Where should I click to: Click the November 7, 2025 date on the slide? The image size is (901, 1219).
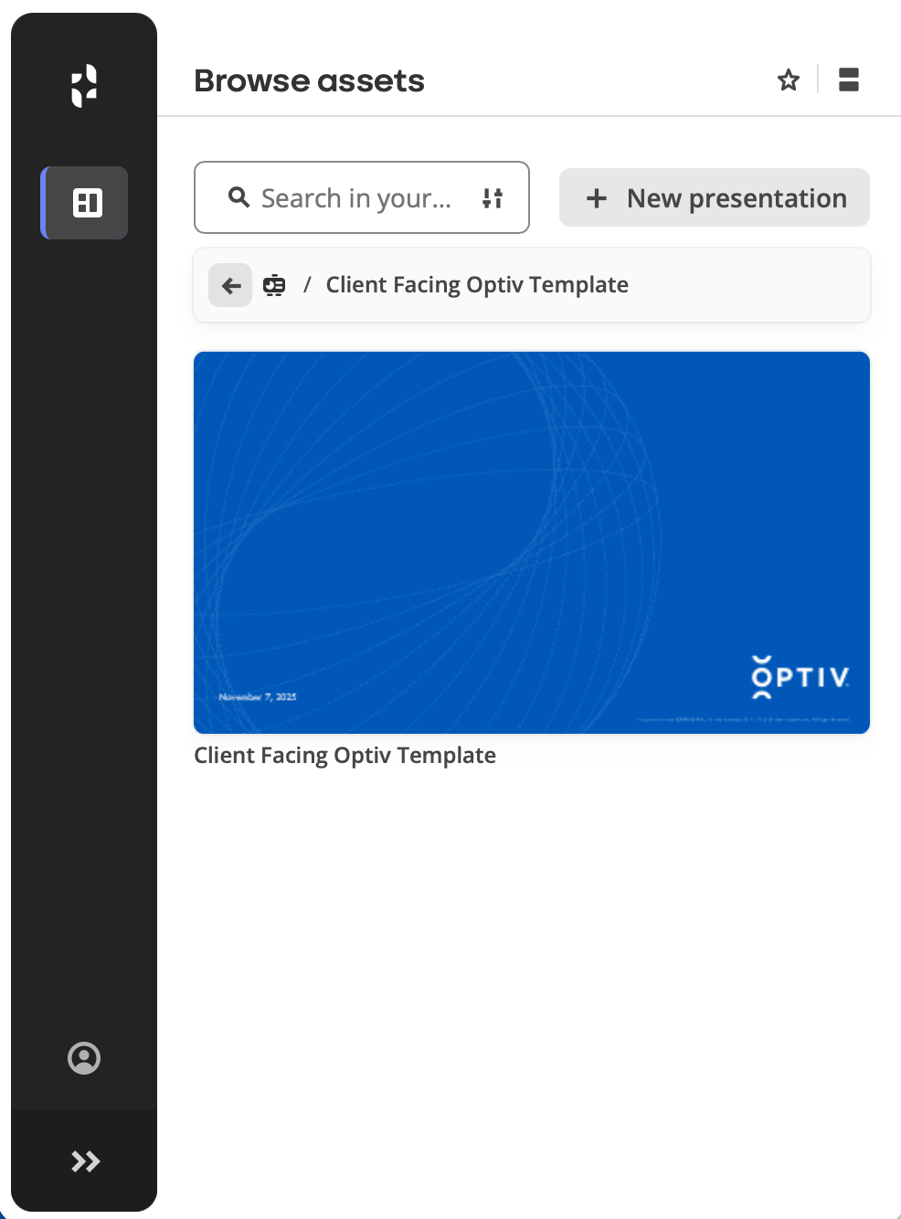pyautogui.click(x=258, y=697)
